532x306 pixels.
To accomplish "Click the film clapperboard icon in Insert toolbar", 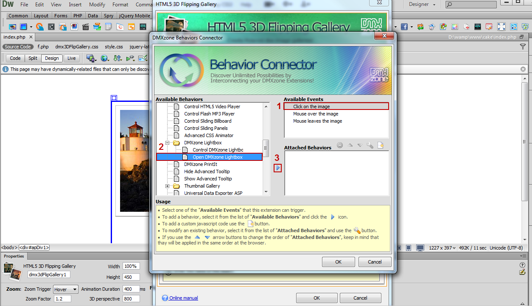I will (x=86, y=27).
